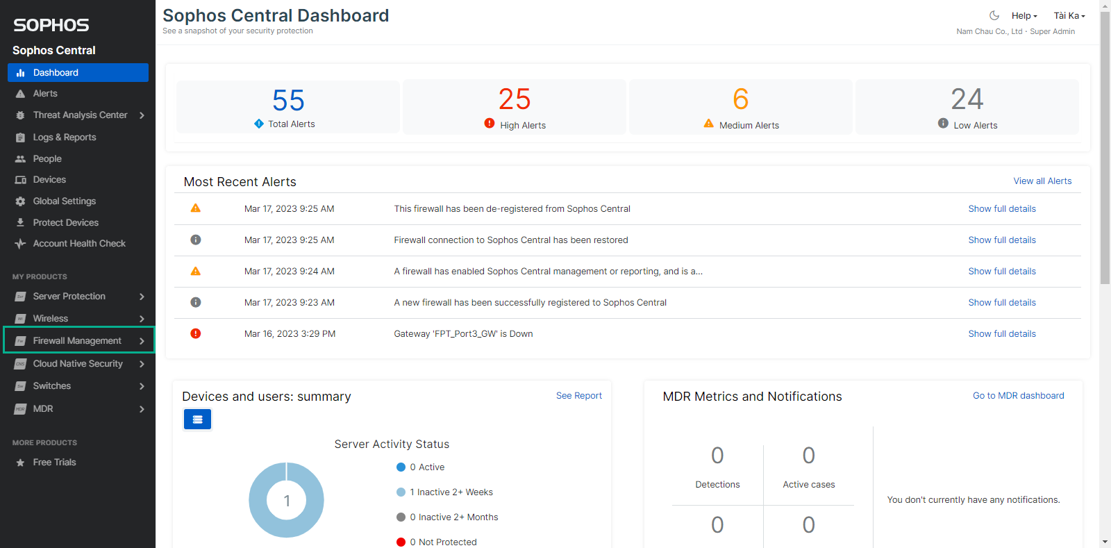Click the red icon on Gateway Down alert
Viewport: 1111px width, 548px height.
tap(196, 333)
